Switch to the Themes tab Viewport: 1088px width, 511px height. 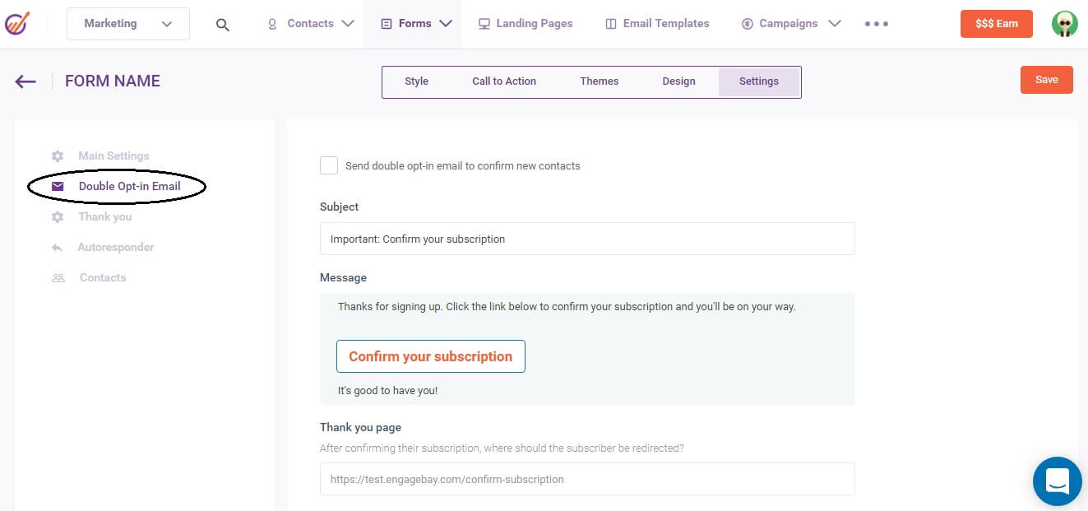(x=599, y=81)
